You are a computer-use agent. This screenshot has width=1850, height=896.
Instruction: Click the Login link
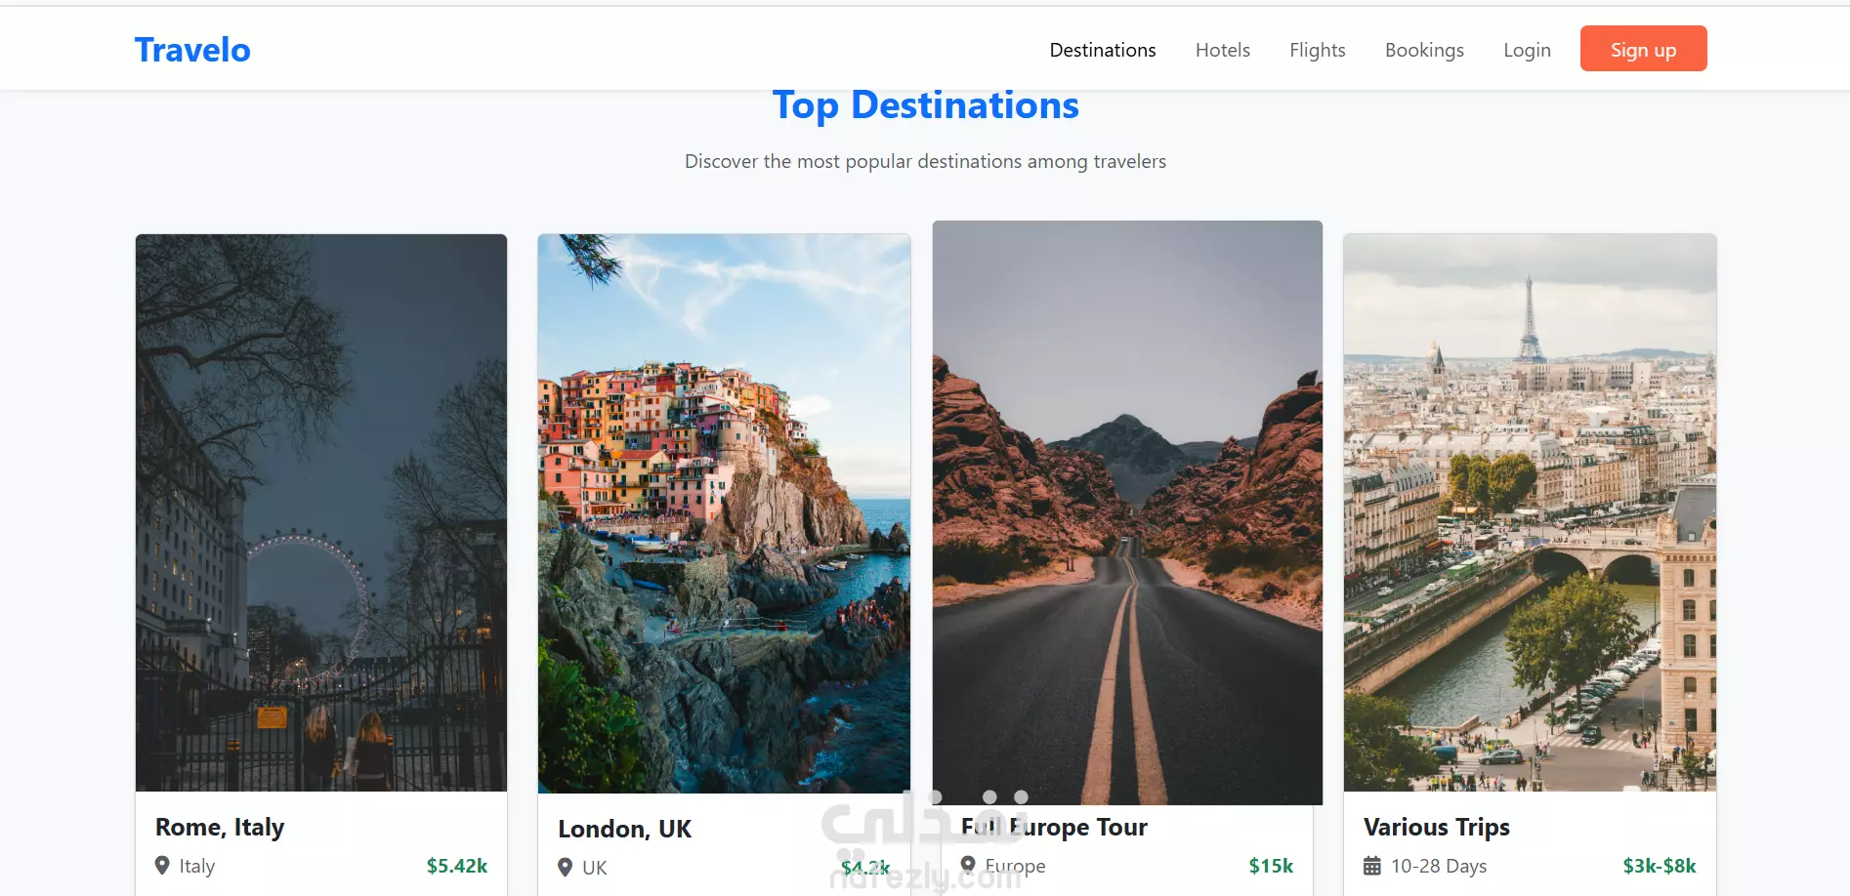pyautogui.click(x=1527, y=50)
